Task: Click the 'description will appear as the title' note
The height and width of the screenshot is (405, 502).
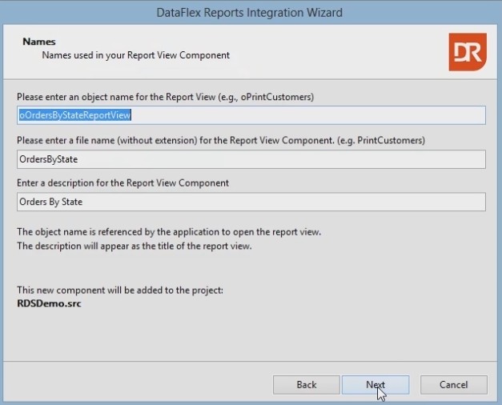Action: click(x=134, y=246)
